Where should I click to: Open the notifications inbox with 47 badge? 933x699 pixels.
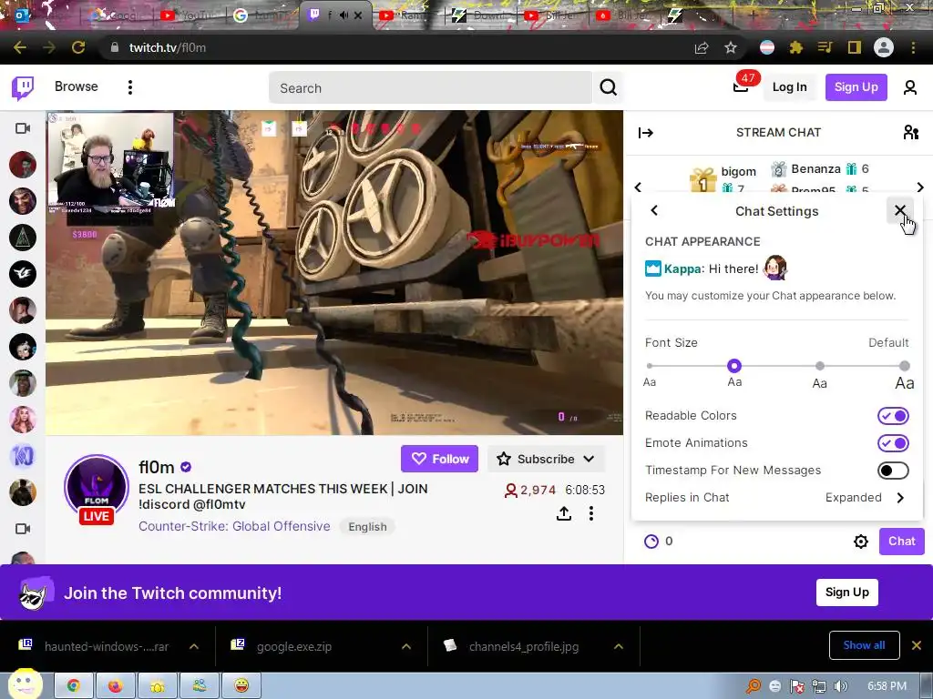tap(741, 86)
